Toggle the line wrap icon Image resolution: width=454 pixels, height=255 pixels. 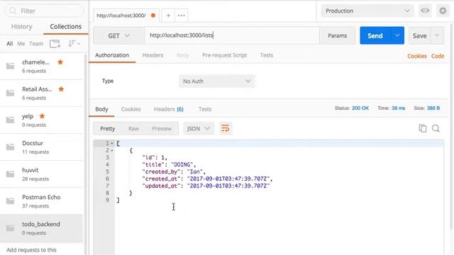point(226,128)
